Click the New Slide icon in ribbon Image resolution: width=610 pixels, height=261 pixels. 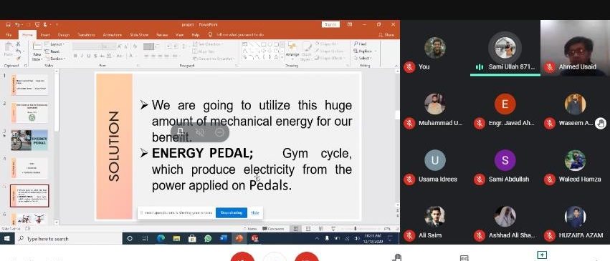pyautogui.click(x=37, y=51)
